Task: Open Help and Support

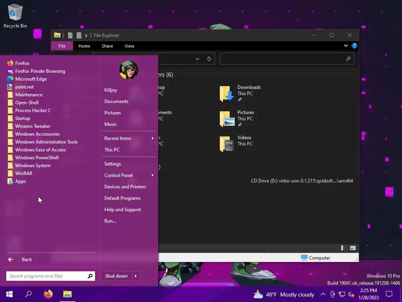Action: tap(122, 210)
